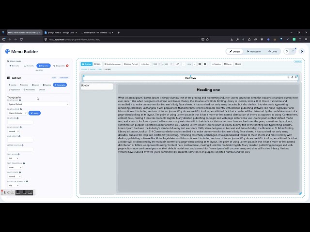Click the delete icon on selected Button element
Image resolution: width=310 pixels, height=232 pixels.
tap(296, 77)
